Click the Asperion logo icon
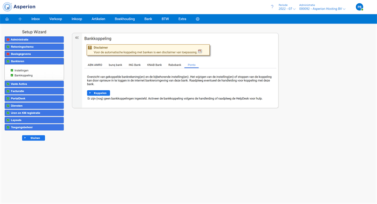 (7, 7)
